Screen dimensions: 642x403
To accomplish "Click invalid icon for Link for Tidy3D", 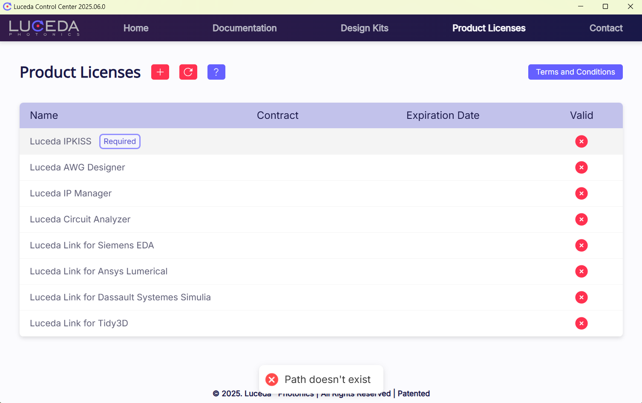I will [x=582, y=323].
